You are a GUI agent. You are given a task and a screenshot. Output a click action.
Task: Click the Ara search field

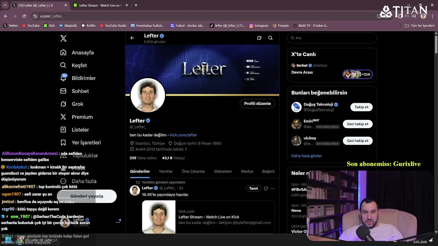(332, 38)
